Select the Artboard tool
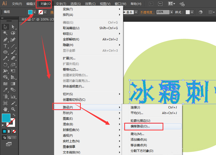The height and width of the screenshot is (155, 216). pos(5,103)
